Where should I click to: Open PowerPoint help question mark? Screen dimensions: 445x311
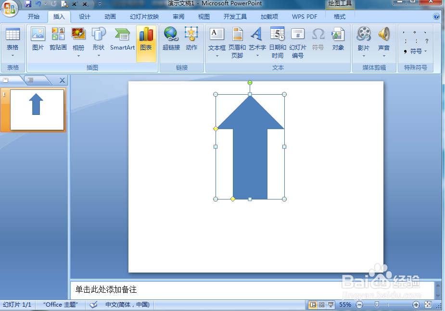436,16
